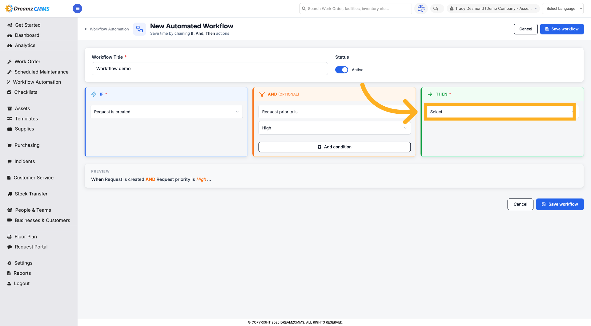The width and height of the screenshot is (591, 326).
Task: Collapse sidebar with the hamburger menu icon
Action: click(77, 9)
